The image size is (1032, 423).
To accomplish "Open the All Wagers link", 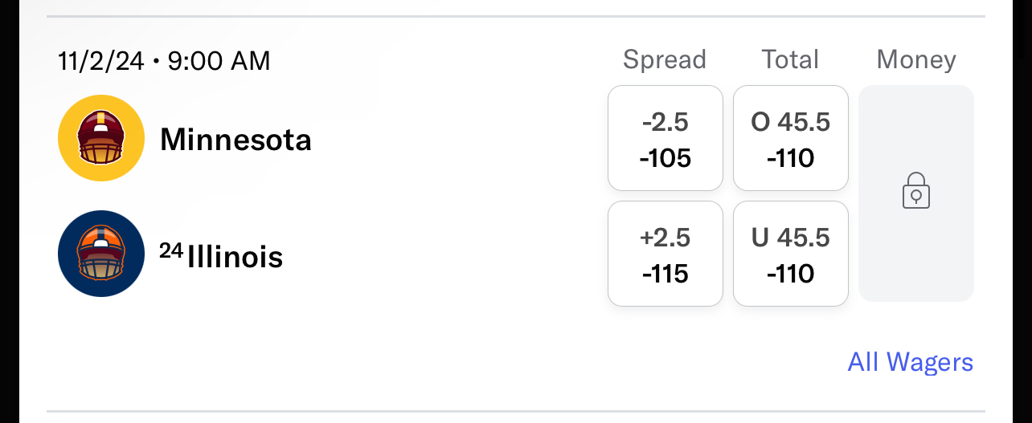I will [910, 362].
